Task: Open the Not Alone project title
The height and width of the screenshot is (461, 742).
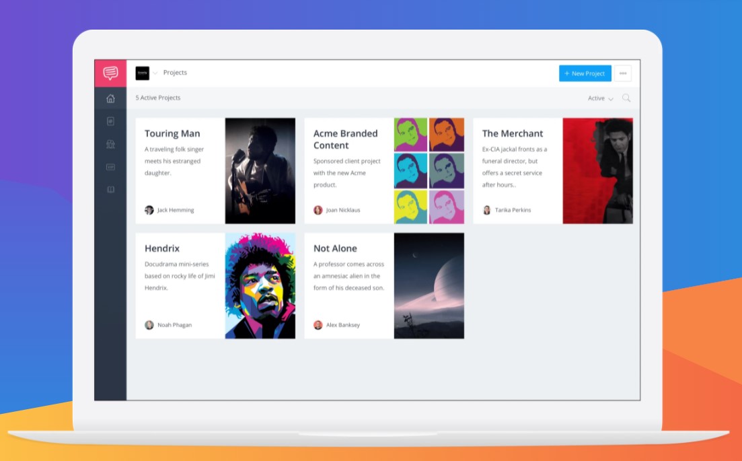Action: [335, 248]
